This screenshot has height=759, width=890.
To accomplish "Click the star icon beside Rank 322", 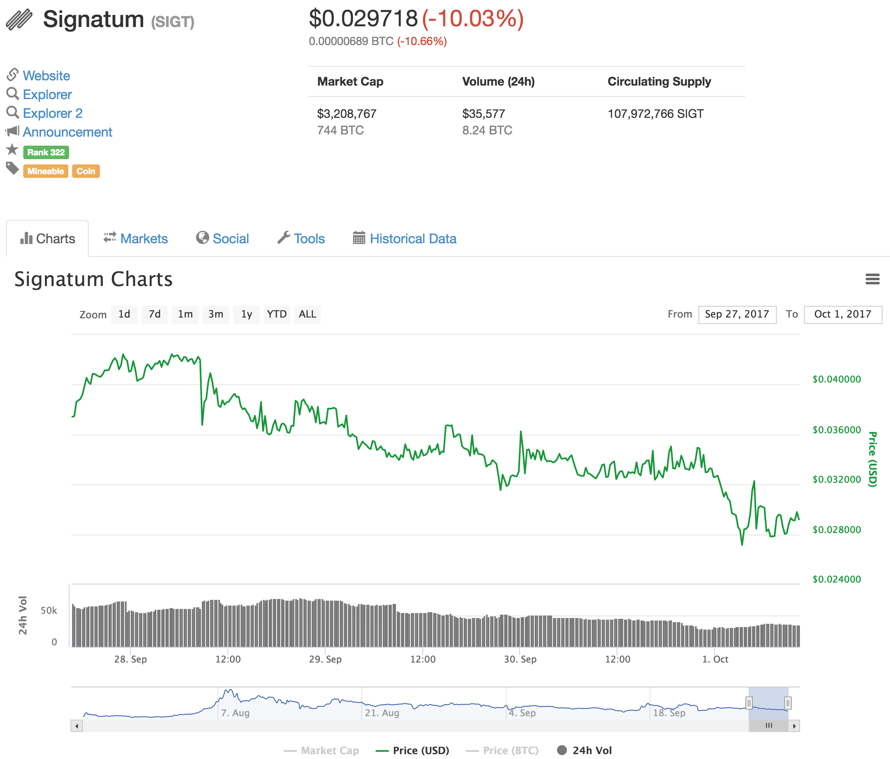I will [12, 149].
